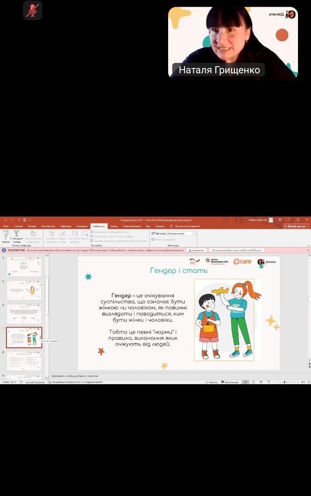The height and width of the screenshot is (496, 311).
Task: Start slideshow from beginning icon
Action: pyautogui.click(x=6, y=234)
